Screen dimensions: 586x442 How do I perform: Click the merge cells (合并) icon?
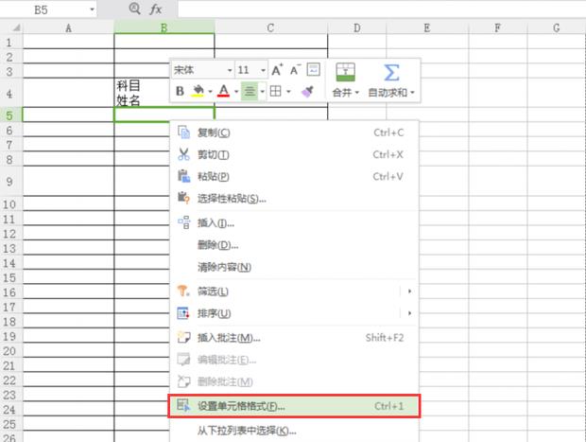(345, 72)
